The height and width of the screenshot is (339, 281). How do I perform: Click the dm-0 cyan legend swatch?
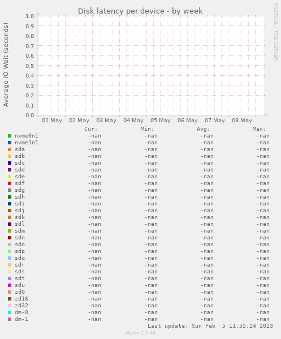pyautogui.click(x=10, y=312)
